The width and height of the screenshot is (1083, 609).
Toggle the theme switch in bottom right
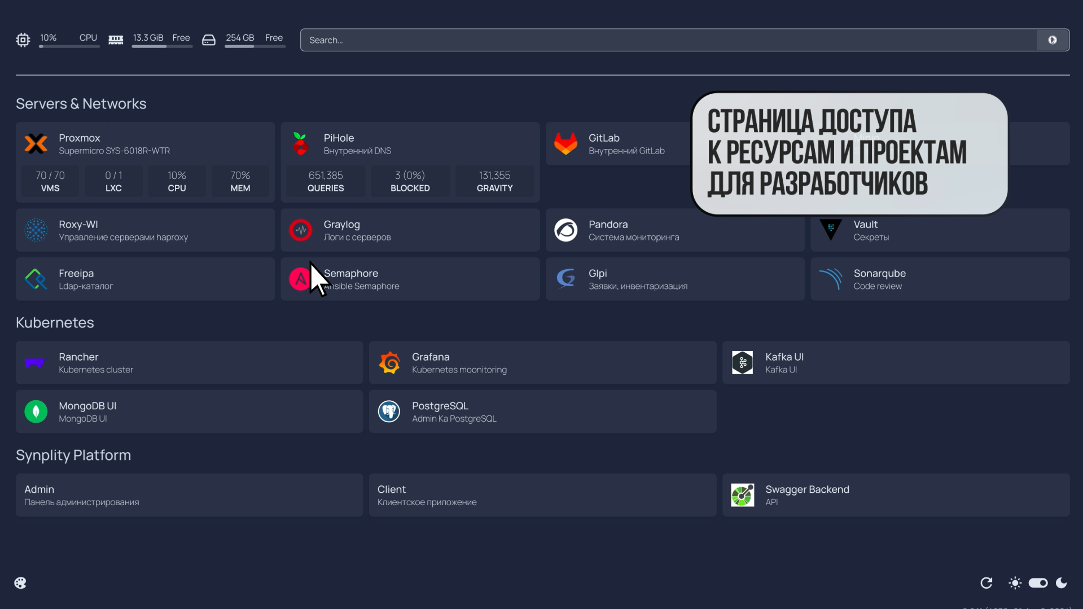coord(1038,582)
